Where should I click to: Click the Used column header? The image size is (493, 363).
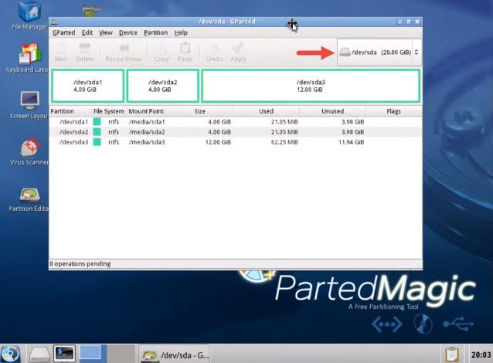[x=266, y=111]
